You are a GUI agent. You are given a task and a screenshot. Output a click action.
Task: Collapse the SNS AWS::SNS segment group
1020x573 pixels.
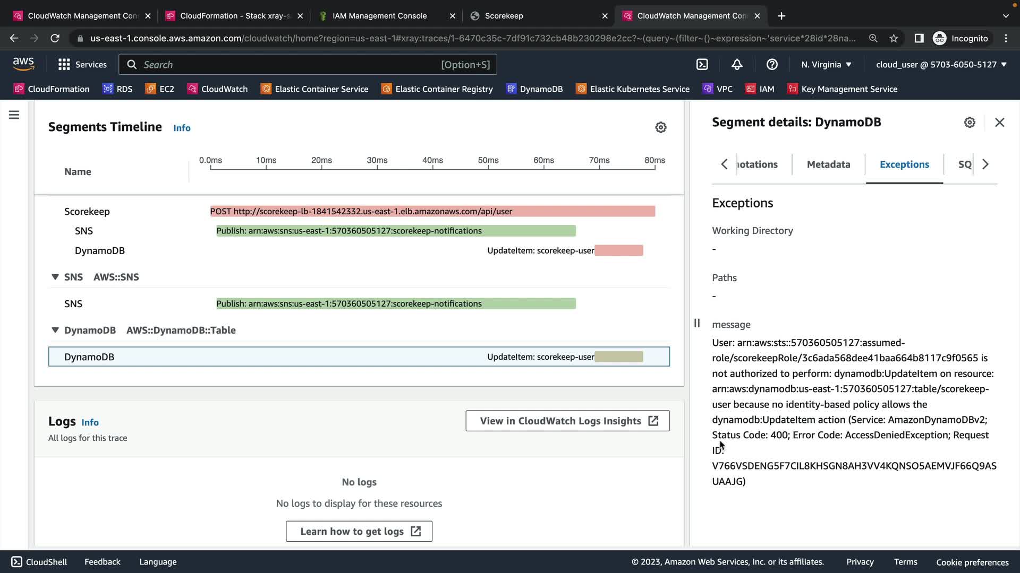click(55, 277)
